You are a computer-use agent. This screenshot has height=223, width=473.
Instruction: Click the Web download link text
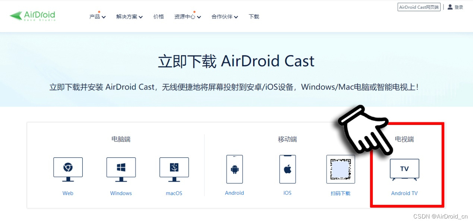[68, 193]
